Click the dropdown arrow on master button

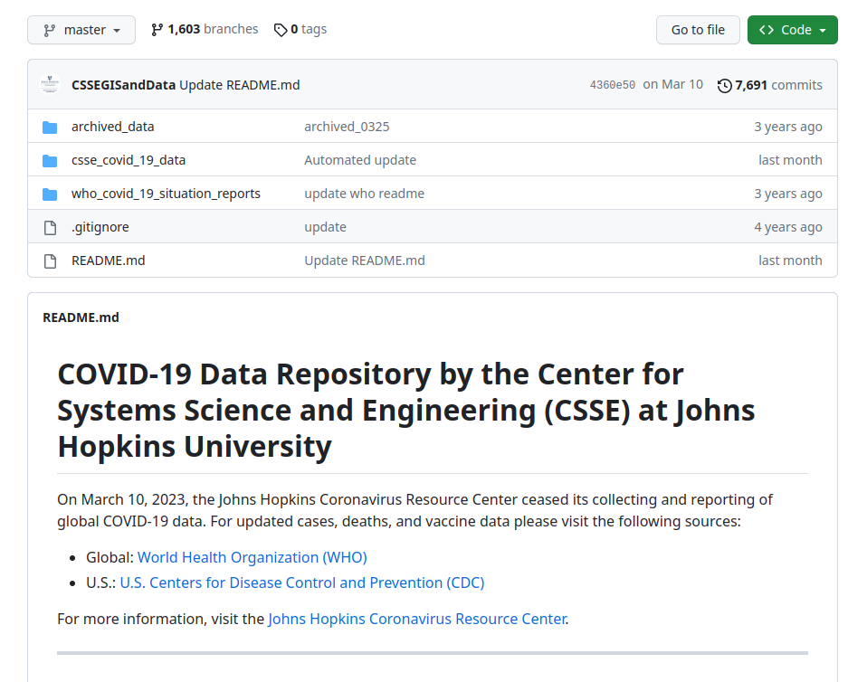coord(119,30)
